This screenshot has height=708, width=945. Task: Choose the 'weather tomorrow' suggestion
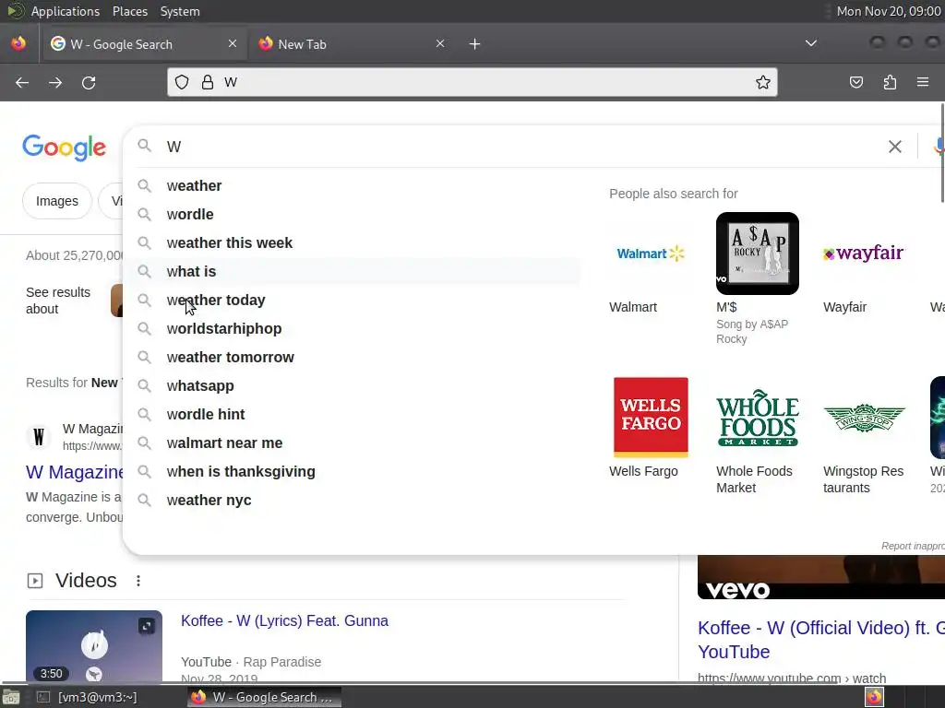[352, 358]
